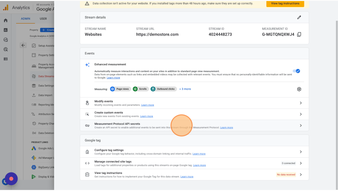338x191 pixels.
Task: Click the Setup Assistant checkbox icon
Action: pos(34,46)
